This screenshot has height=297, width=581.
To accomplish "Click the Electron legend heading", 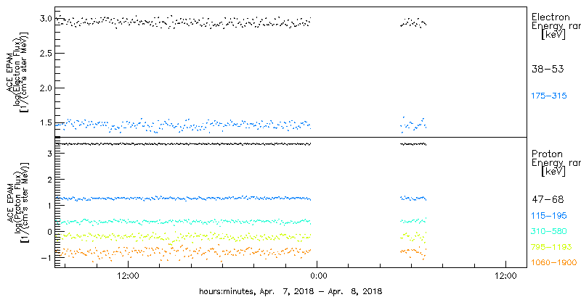I will pyautogui.click(x=550, y=17).
